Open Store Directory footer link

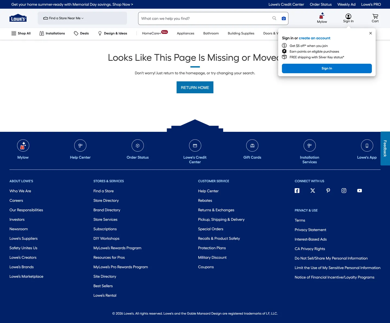(x=106, y=200)
